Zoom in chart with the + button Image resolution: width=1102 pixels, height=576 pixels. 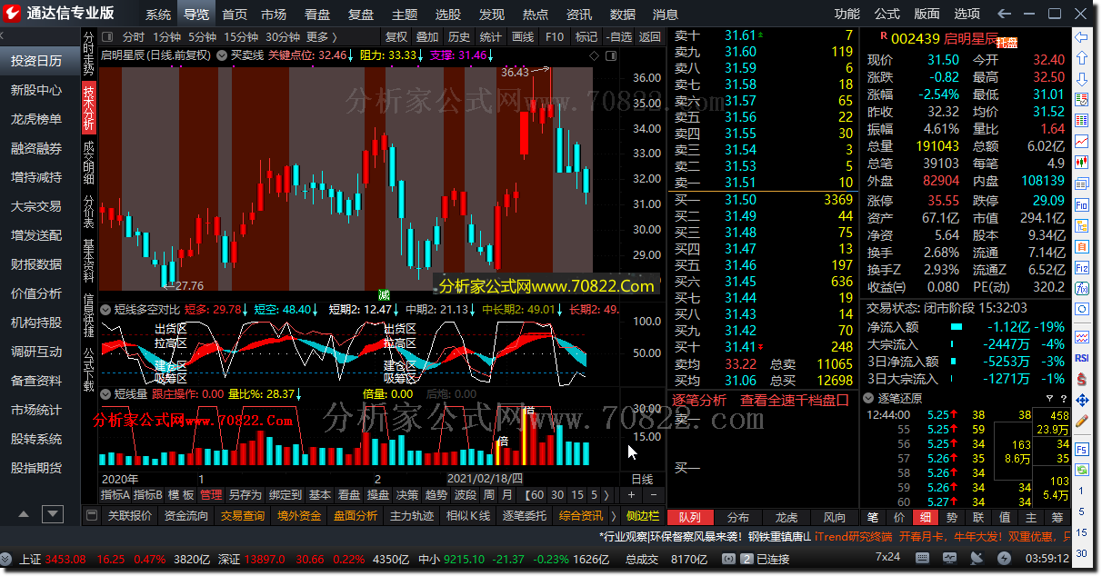pyautogui.click(x=631, y=495)
